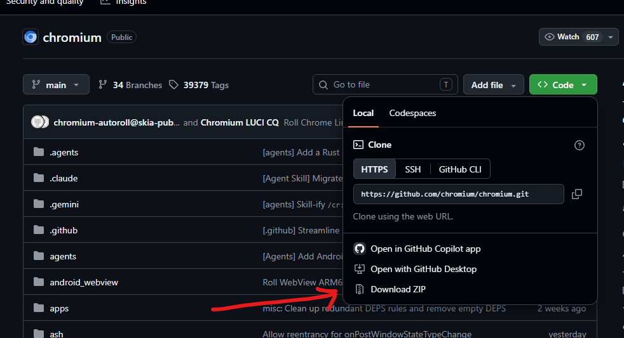The height and width of the screenshot is (338, 624).
Task: Click the GitHub Copilot app icon
Action: pyautogui.click(x=360, y=249)
